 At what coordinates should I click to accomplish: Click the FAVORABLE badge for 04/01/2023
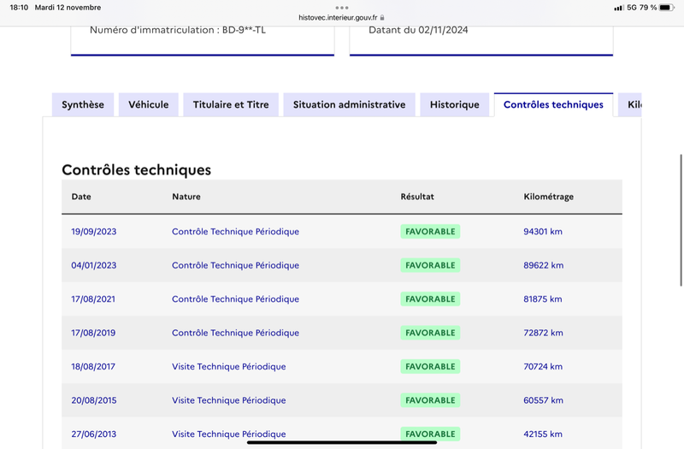pos(430,265)
